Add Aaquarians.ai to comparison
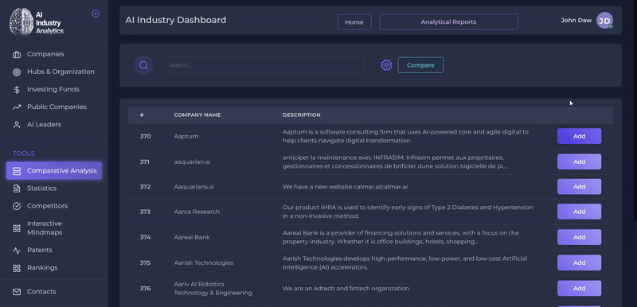This screenshot has height=307, width=637. 580,187
